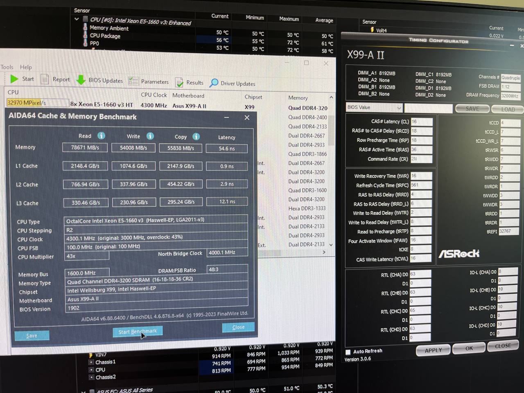The height and width of the screenshot is (393, 524).
Task: Toggle the Auto Refresh checkbox in Timing Configurator
Action: pyautogui.click(x=348, y=352)
